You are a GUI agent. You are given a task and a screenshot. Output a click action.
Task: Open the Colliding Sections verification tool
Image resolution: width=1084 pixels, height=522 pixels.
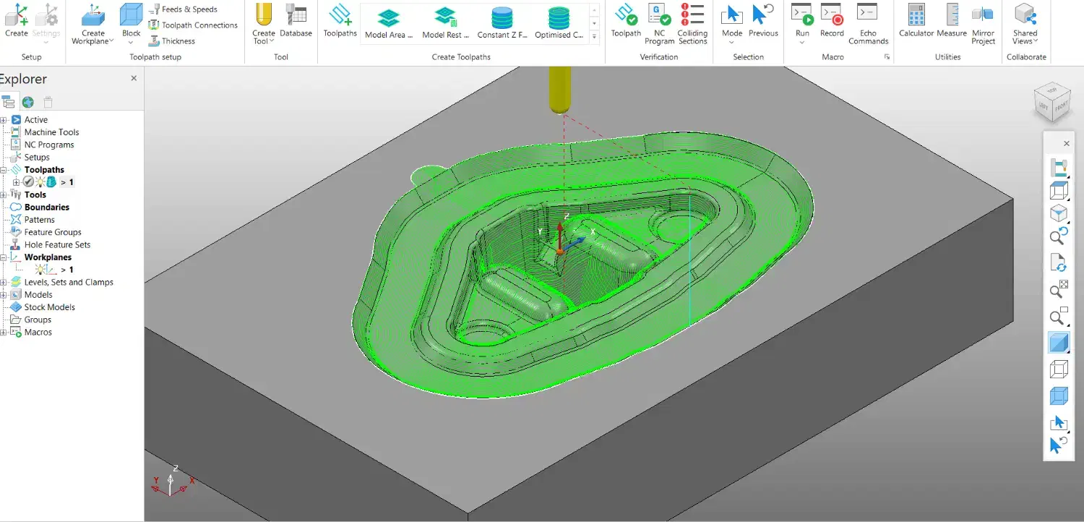tap(692, 23)
